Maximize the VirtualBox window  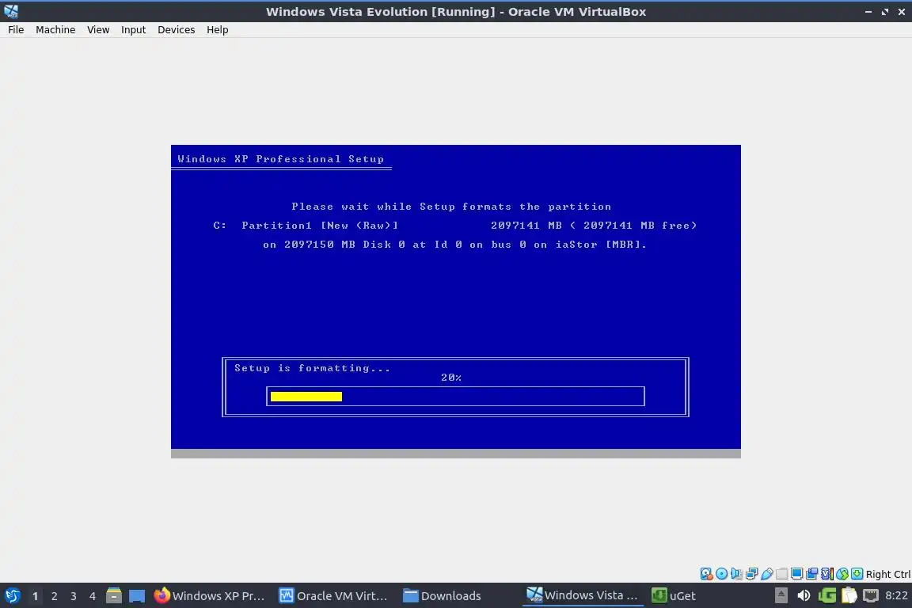pyautogui.click(x=885, y=12)
